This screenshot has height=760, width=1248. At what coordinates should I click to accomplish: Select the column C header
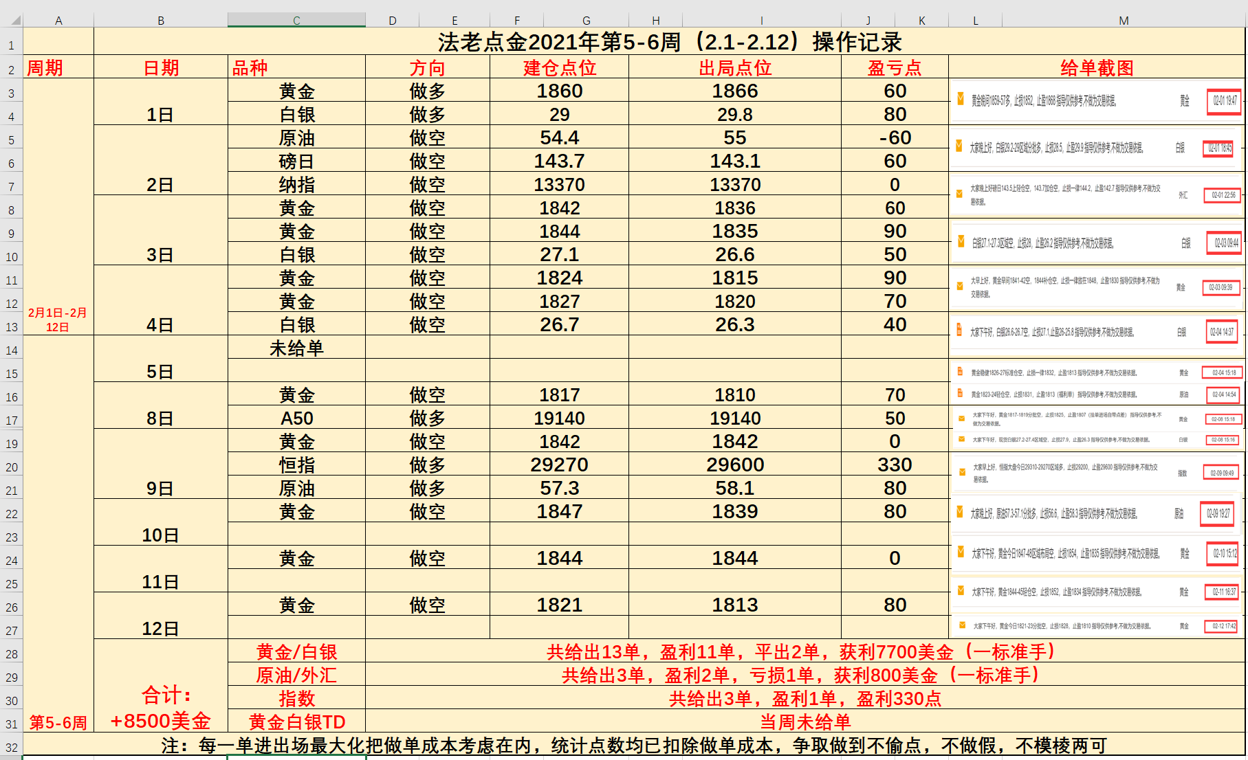[296, 21]
